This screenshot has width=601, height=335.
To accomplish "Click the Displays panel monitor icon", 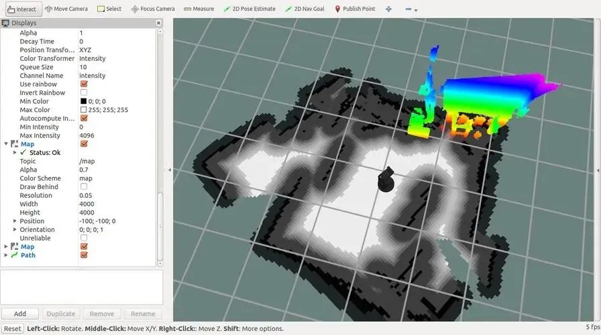I will [x=5, y=23].
